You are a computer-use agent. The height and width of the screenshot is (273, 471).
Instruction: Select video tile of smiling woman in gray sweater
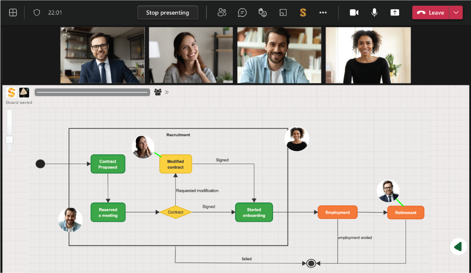click(x=191, y=55)
